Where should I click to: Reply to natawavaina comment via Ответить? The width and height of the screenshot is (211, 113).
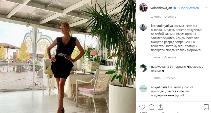[170, 78]
